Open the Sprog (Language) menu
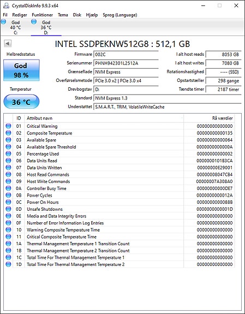Image resolution: width=245 pixels, height=314 pixels. (119, 15)
